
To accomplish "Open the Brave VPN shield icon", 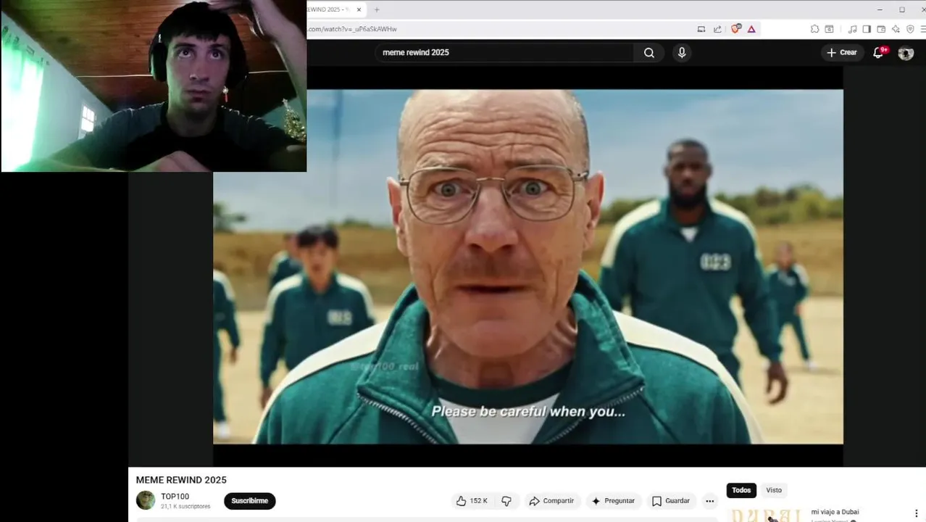I will click(x=910, y=29).
